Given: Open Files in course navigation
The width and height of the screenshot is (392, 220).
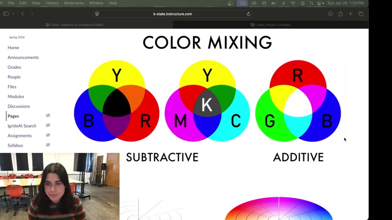Looking at the screenshot, I should (x=12, y=87).
